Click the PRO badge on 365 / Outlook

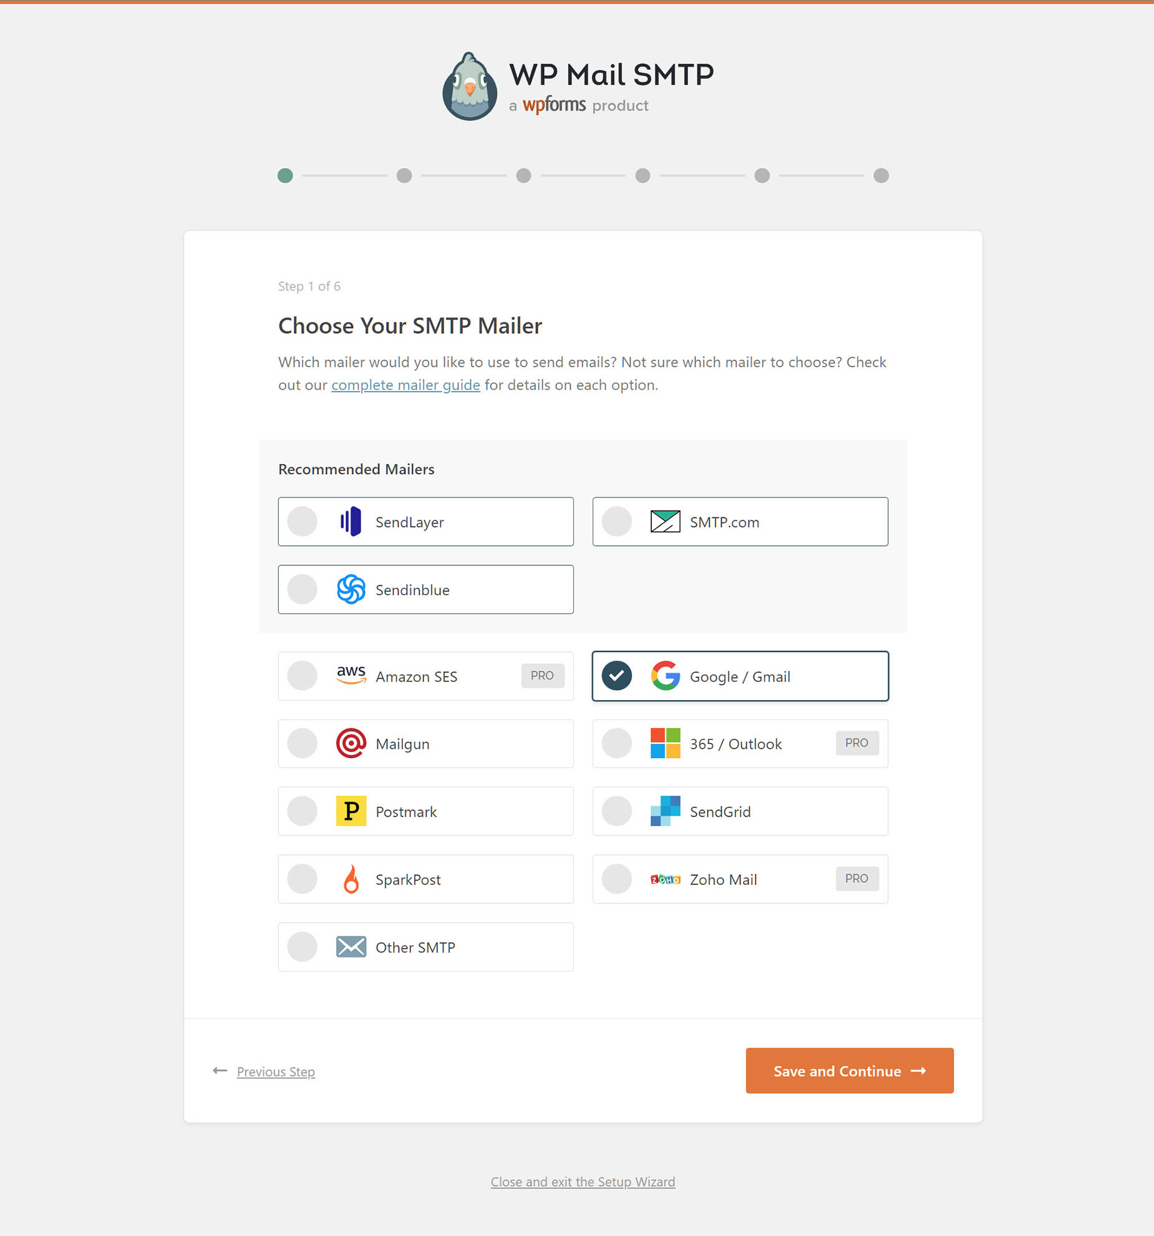[856, 742]
